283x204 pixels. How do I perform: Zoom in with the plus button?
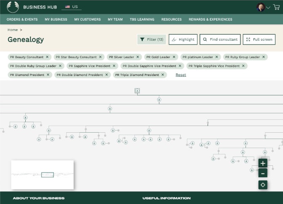[x=263, y=163]
